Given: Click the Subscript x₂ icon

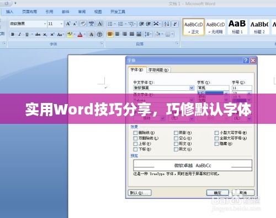Looking at the screenshot, I should coord(45,34).
